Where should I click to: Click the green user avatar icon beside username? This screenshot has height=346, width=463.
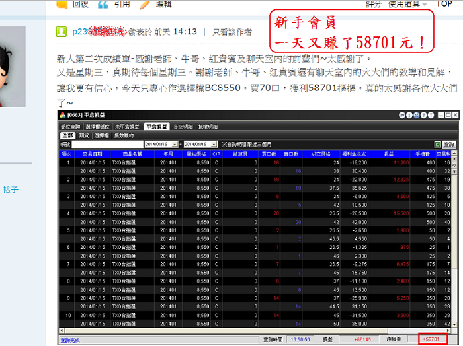coord(62,32)
